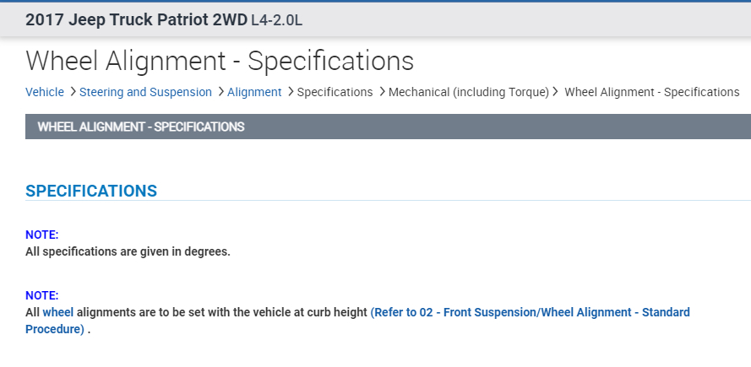This screenshot has height=367, width=751.
Task: Click the L4-2.0L engine label
Action: point(276,19)
